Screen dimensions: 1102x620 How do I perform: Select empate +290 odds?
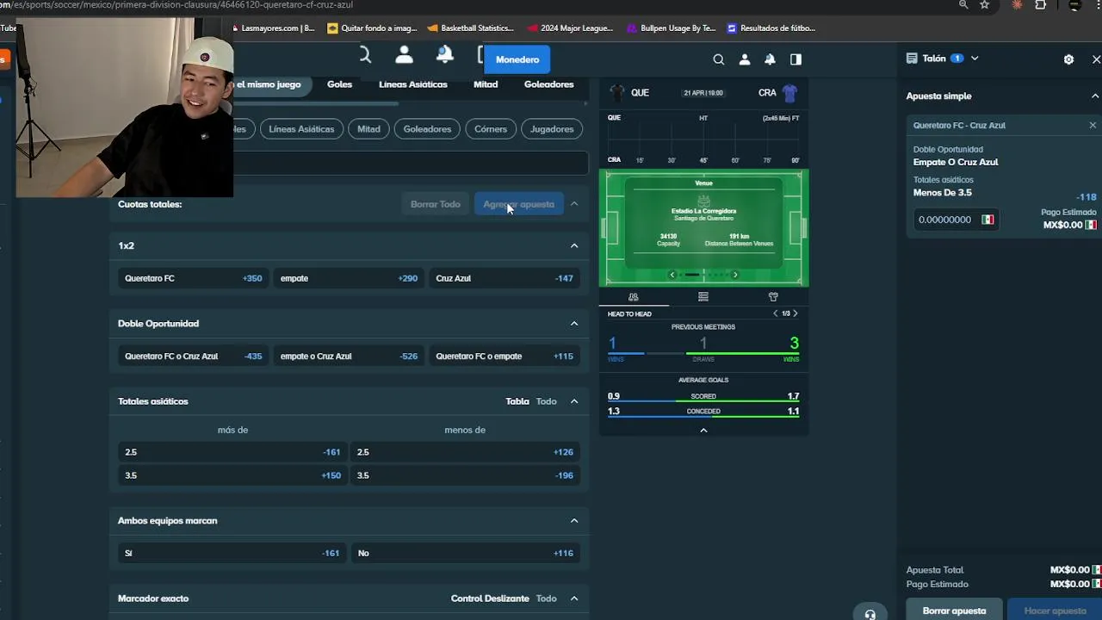pos(348,278)
